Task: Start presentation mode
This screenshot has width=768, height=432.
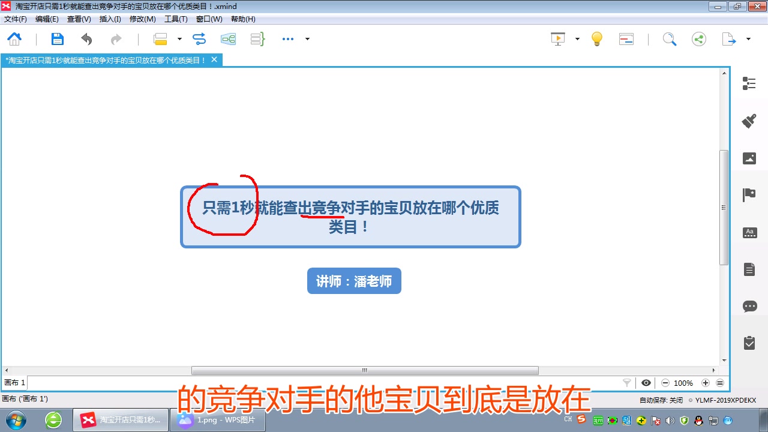Action: (x=558, y=39)
